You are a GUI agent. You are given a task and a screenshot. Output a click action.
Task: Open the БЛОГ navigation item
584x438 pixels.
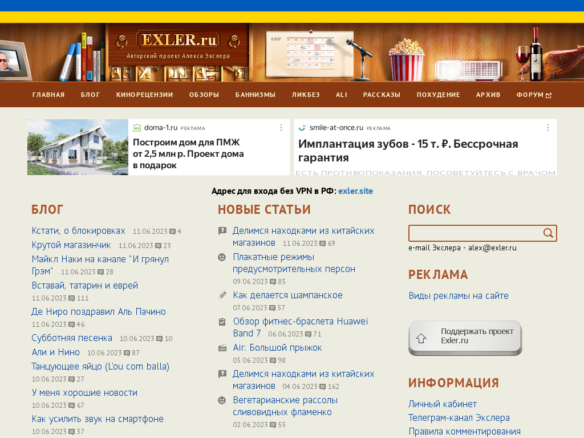(x=91, y=95)
